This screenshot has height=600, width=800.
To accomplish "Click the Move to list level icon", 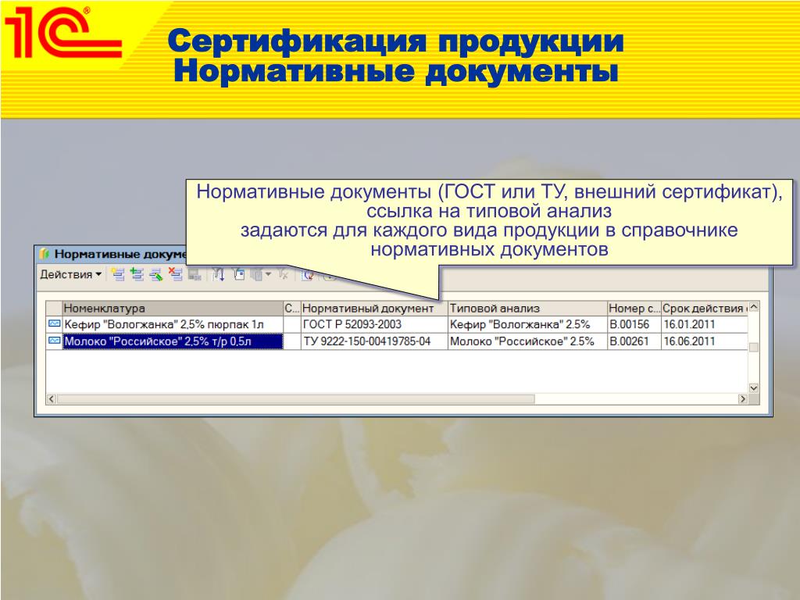I will (218, 274).
